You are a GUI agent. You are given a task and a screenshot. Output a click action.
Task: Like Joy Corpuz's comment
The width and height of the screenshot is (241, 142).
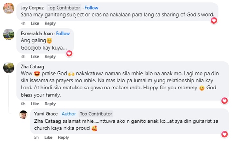click(x=35, y=23)
